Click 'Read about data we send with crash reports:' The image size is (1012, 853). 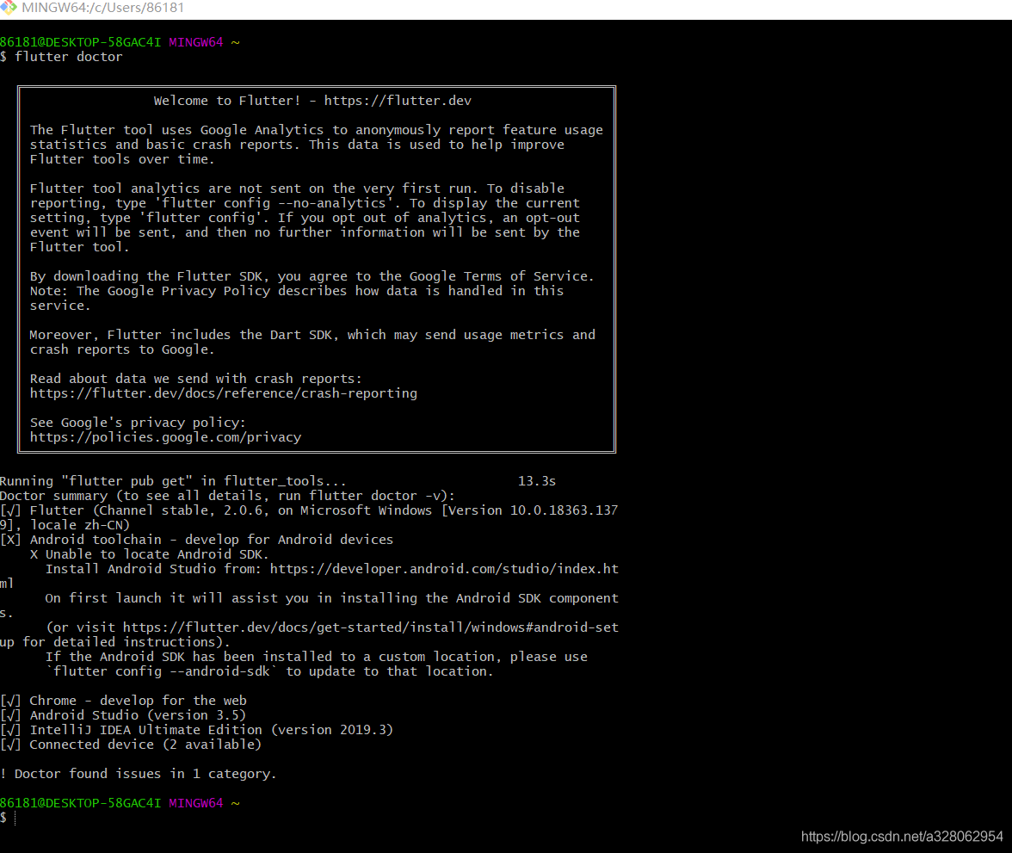pyautogui.click(x=195, y=379)
